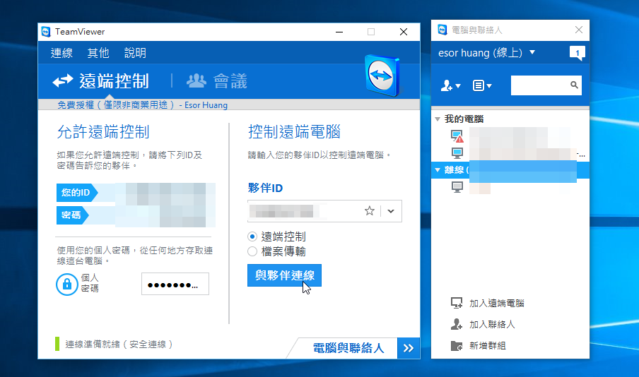Click the search magnifier icon
The width and height of the screenshot is (639, 377).
(x=574, y=85)
